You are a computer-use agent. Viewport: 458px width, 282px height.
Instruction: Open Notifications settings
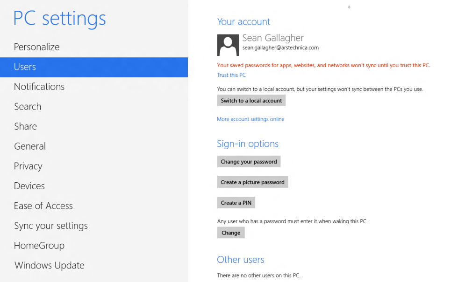pos(39,86)
